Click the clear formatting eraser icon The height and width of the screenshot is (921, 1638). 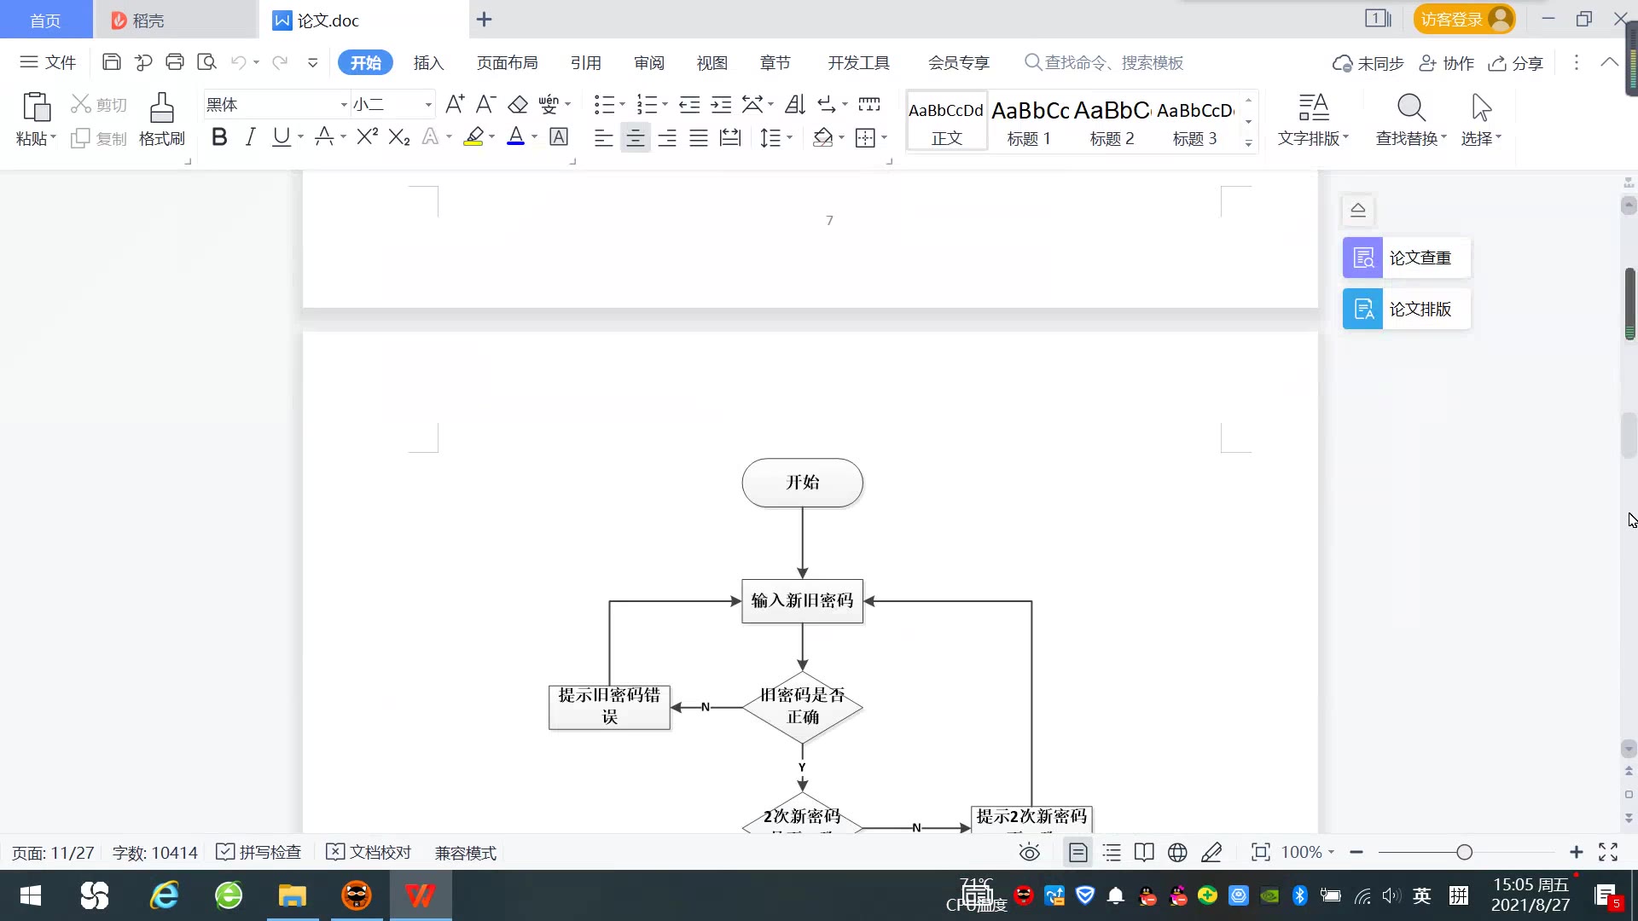(x=518, y=104)
